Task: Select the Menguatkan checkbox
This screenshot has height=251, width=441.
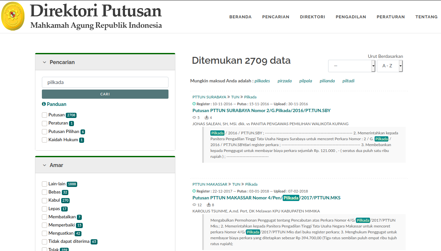Action: pyautogui.click(x=44, y=233)
